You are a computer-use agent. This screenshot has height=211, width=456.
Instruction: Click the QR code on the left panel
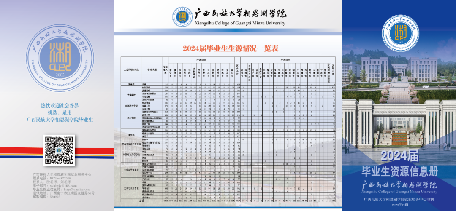(x=59, y=150)
